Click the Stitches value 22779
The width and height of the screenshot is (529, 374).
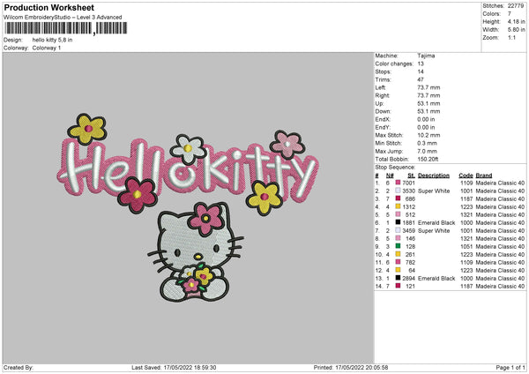tap(516, 6)
